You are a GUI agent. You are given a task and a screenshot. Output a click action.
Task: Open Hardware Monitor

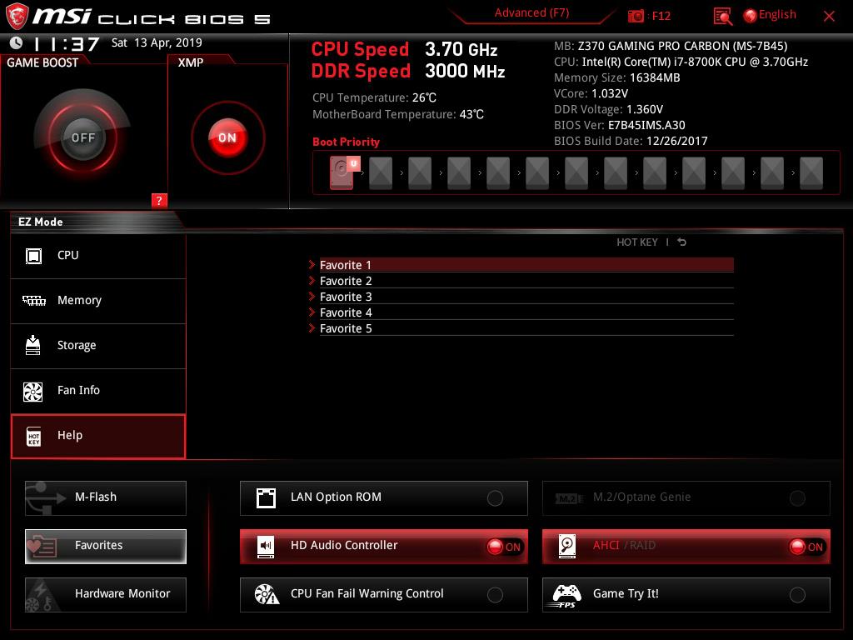pyautogui.click(x=106, y=594)
